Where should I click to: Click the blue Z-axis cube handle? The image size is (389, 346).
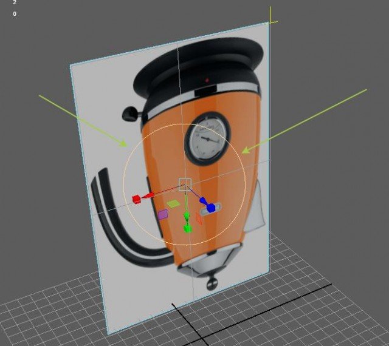[211, 208]
